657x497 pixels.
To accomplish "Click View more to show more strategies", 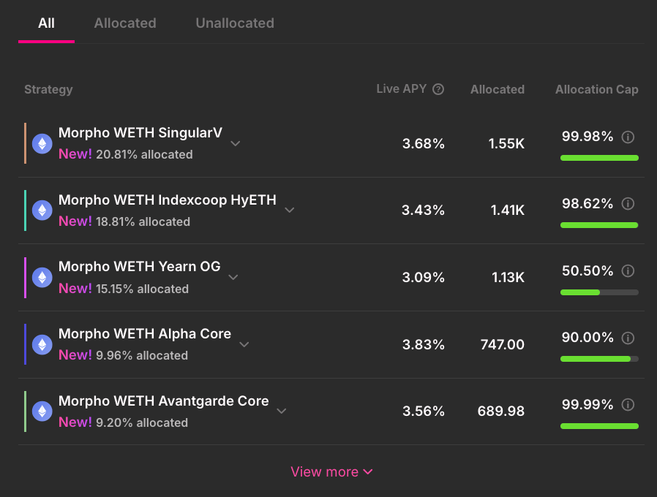I will point(331,472).
